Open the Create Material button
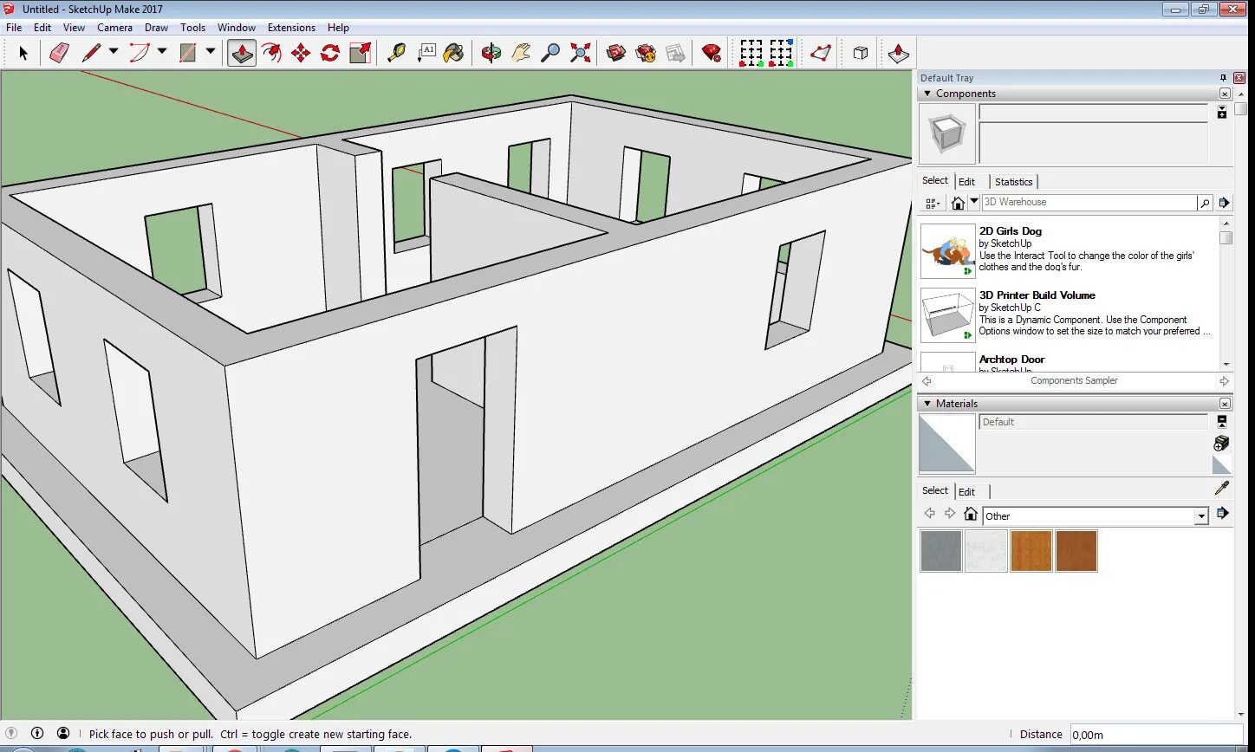Image resolution: width=1255 pixels, height=752 pixels. [x=1220, y=444]
